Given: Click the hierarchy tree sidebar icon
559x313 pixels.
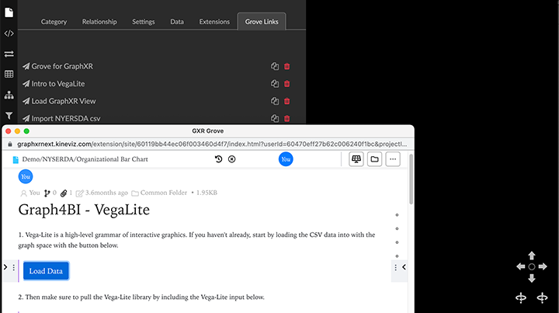Looking at the screenshot, I should click(9, 95).
